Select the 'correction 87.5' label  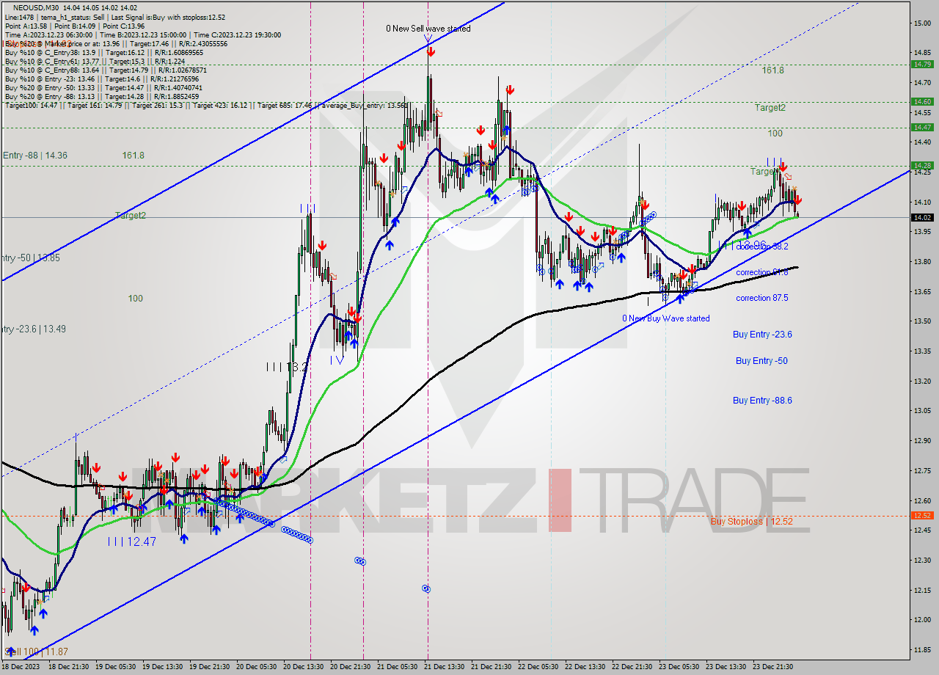[x=762, y=298]
